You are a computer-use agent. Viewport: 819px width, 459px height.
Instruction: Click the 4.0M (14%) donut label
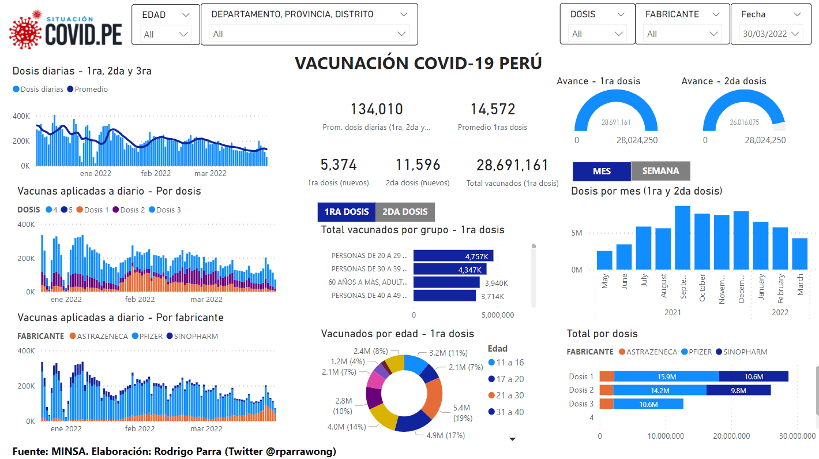click(346, 427)
